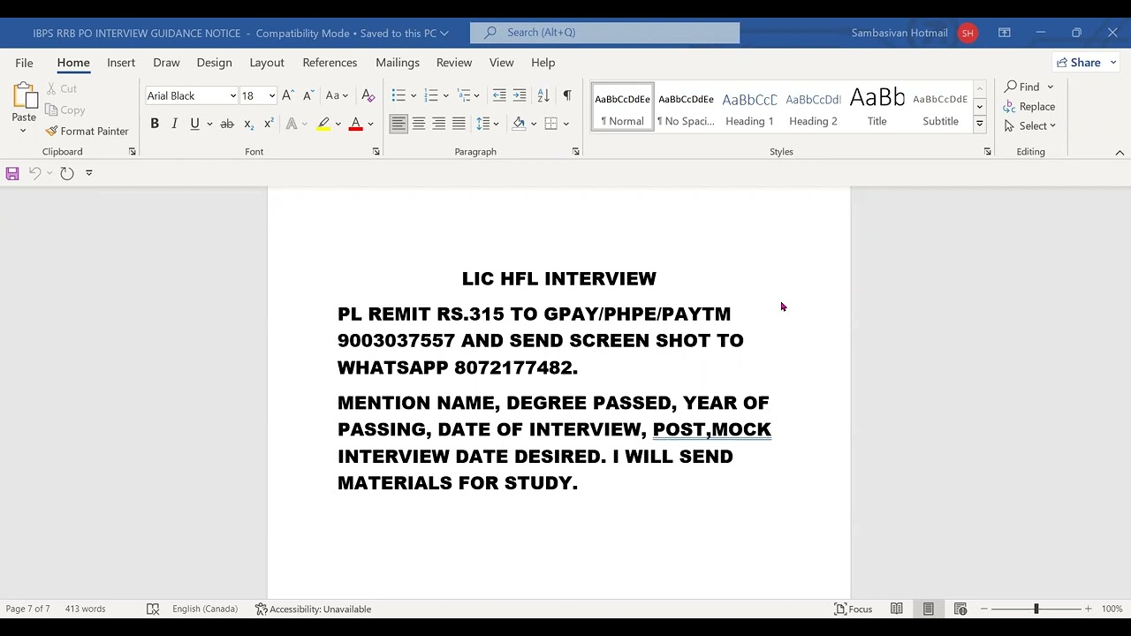Open spelling and proofing check icon
Screen dimensions: 1131x636
point(153,609)
